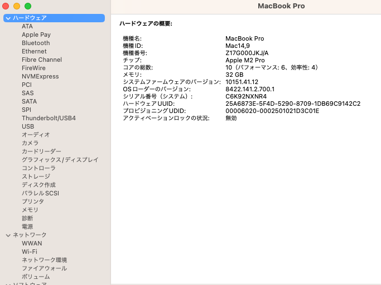Viewport: 381px width, 285px height.
Task: Select Ethernet in the hardware list
Action: [x=34, y=51]
